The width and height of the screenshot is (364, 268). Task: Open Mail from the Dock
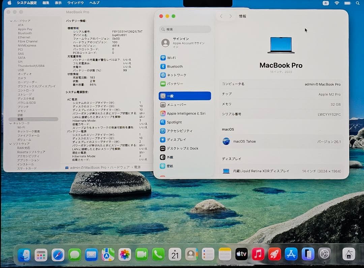pyautogui.click(x=91, y=255)
